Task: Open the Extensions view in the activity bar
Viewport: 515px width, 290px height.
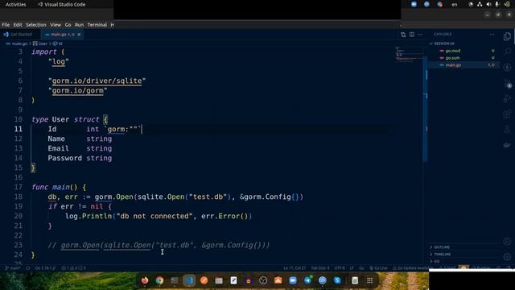Action: (507, 114)
